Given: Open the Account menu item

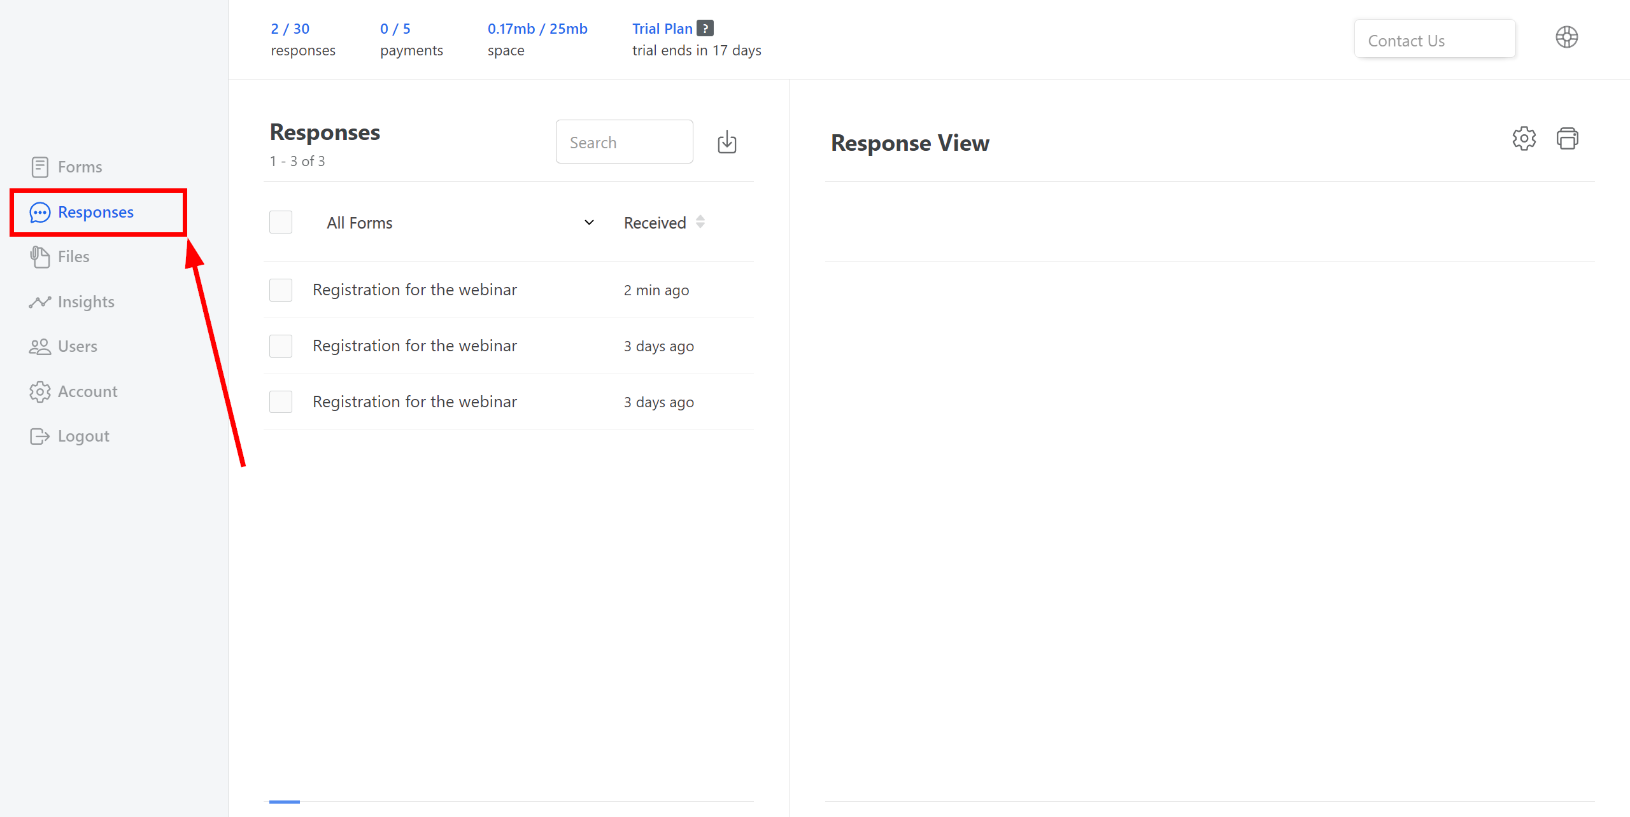Looking at the screenshot, I should coord(87,391).
